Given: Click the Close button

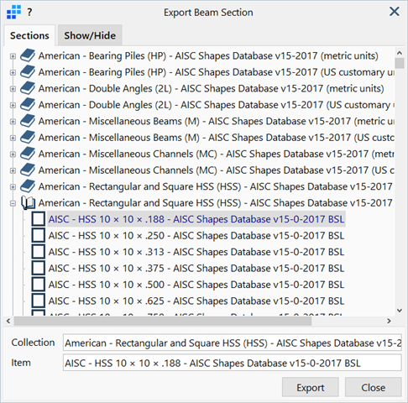Looking at the screenshot, I should click(x=373, y=387).
